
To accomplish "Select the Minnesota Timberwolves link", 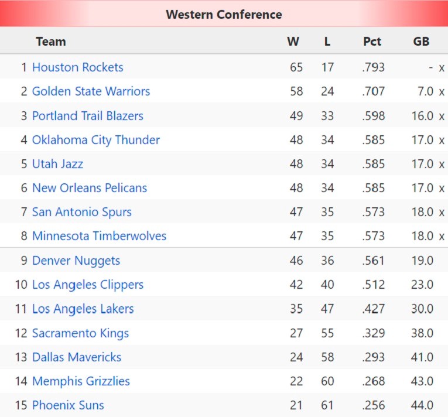I will (x=99, y=236).
